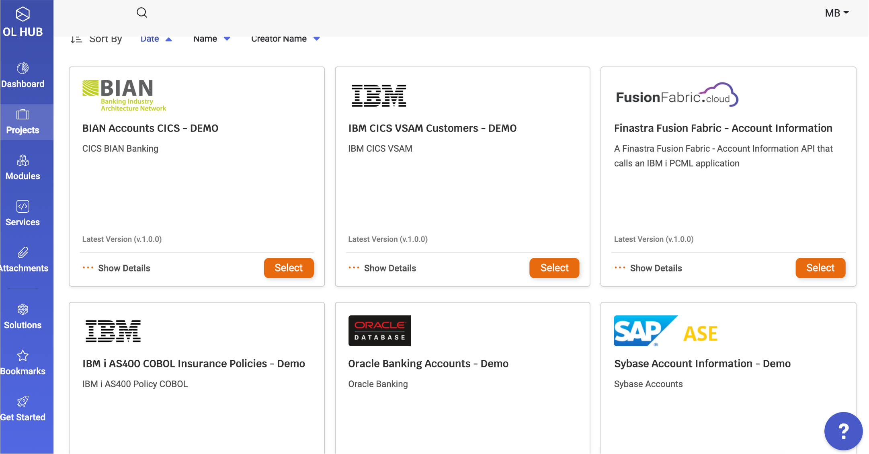This screenshot has width=869, height=454.
Task: Sort projects by Creator Name
Action: coord(279,39)
